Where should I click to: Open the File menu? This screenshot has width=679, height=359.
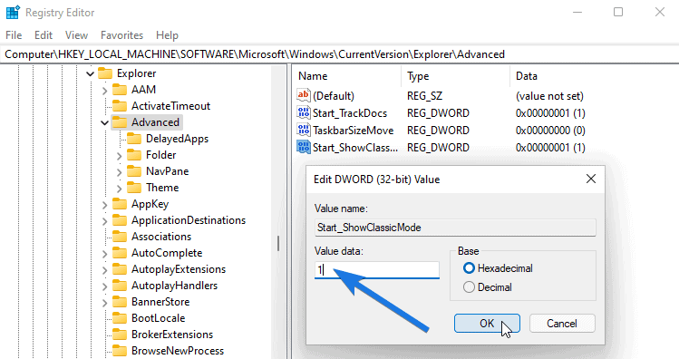click(14, 35)
